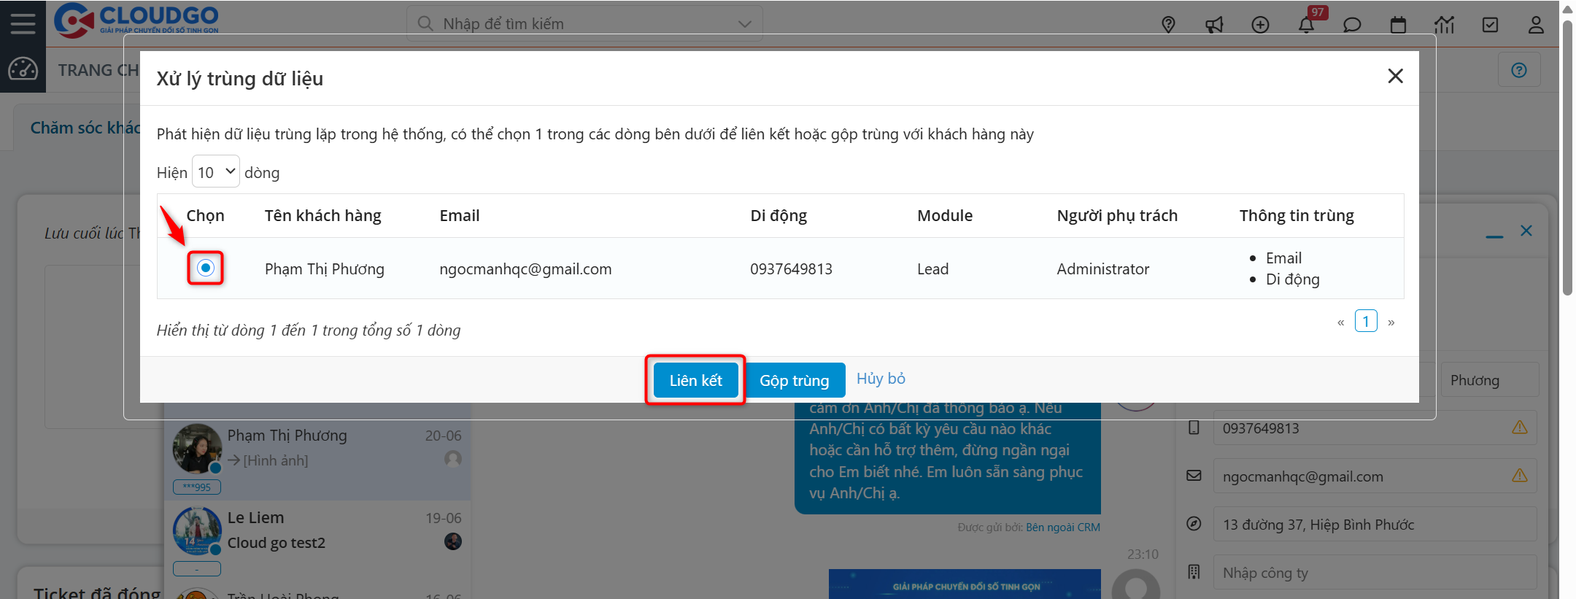Open Phạm Thị Phương chat conversation
Viewport: 1576px width, 599px height.
click(x=317, y=458)
